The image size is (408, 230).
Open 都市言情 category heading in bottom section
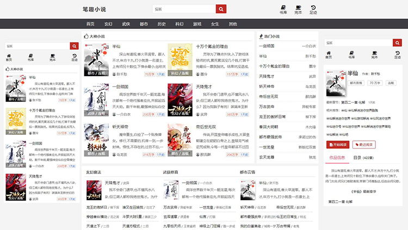248,172
